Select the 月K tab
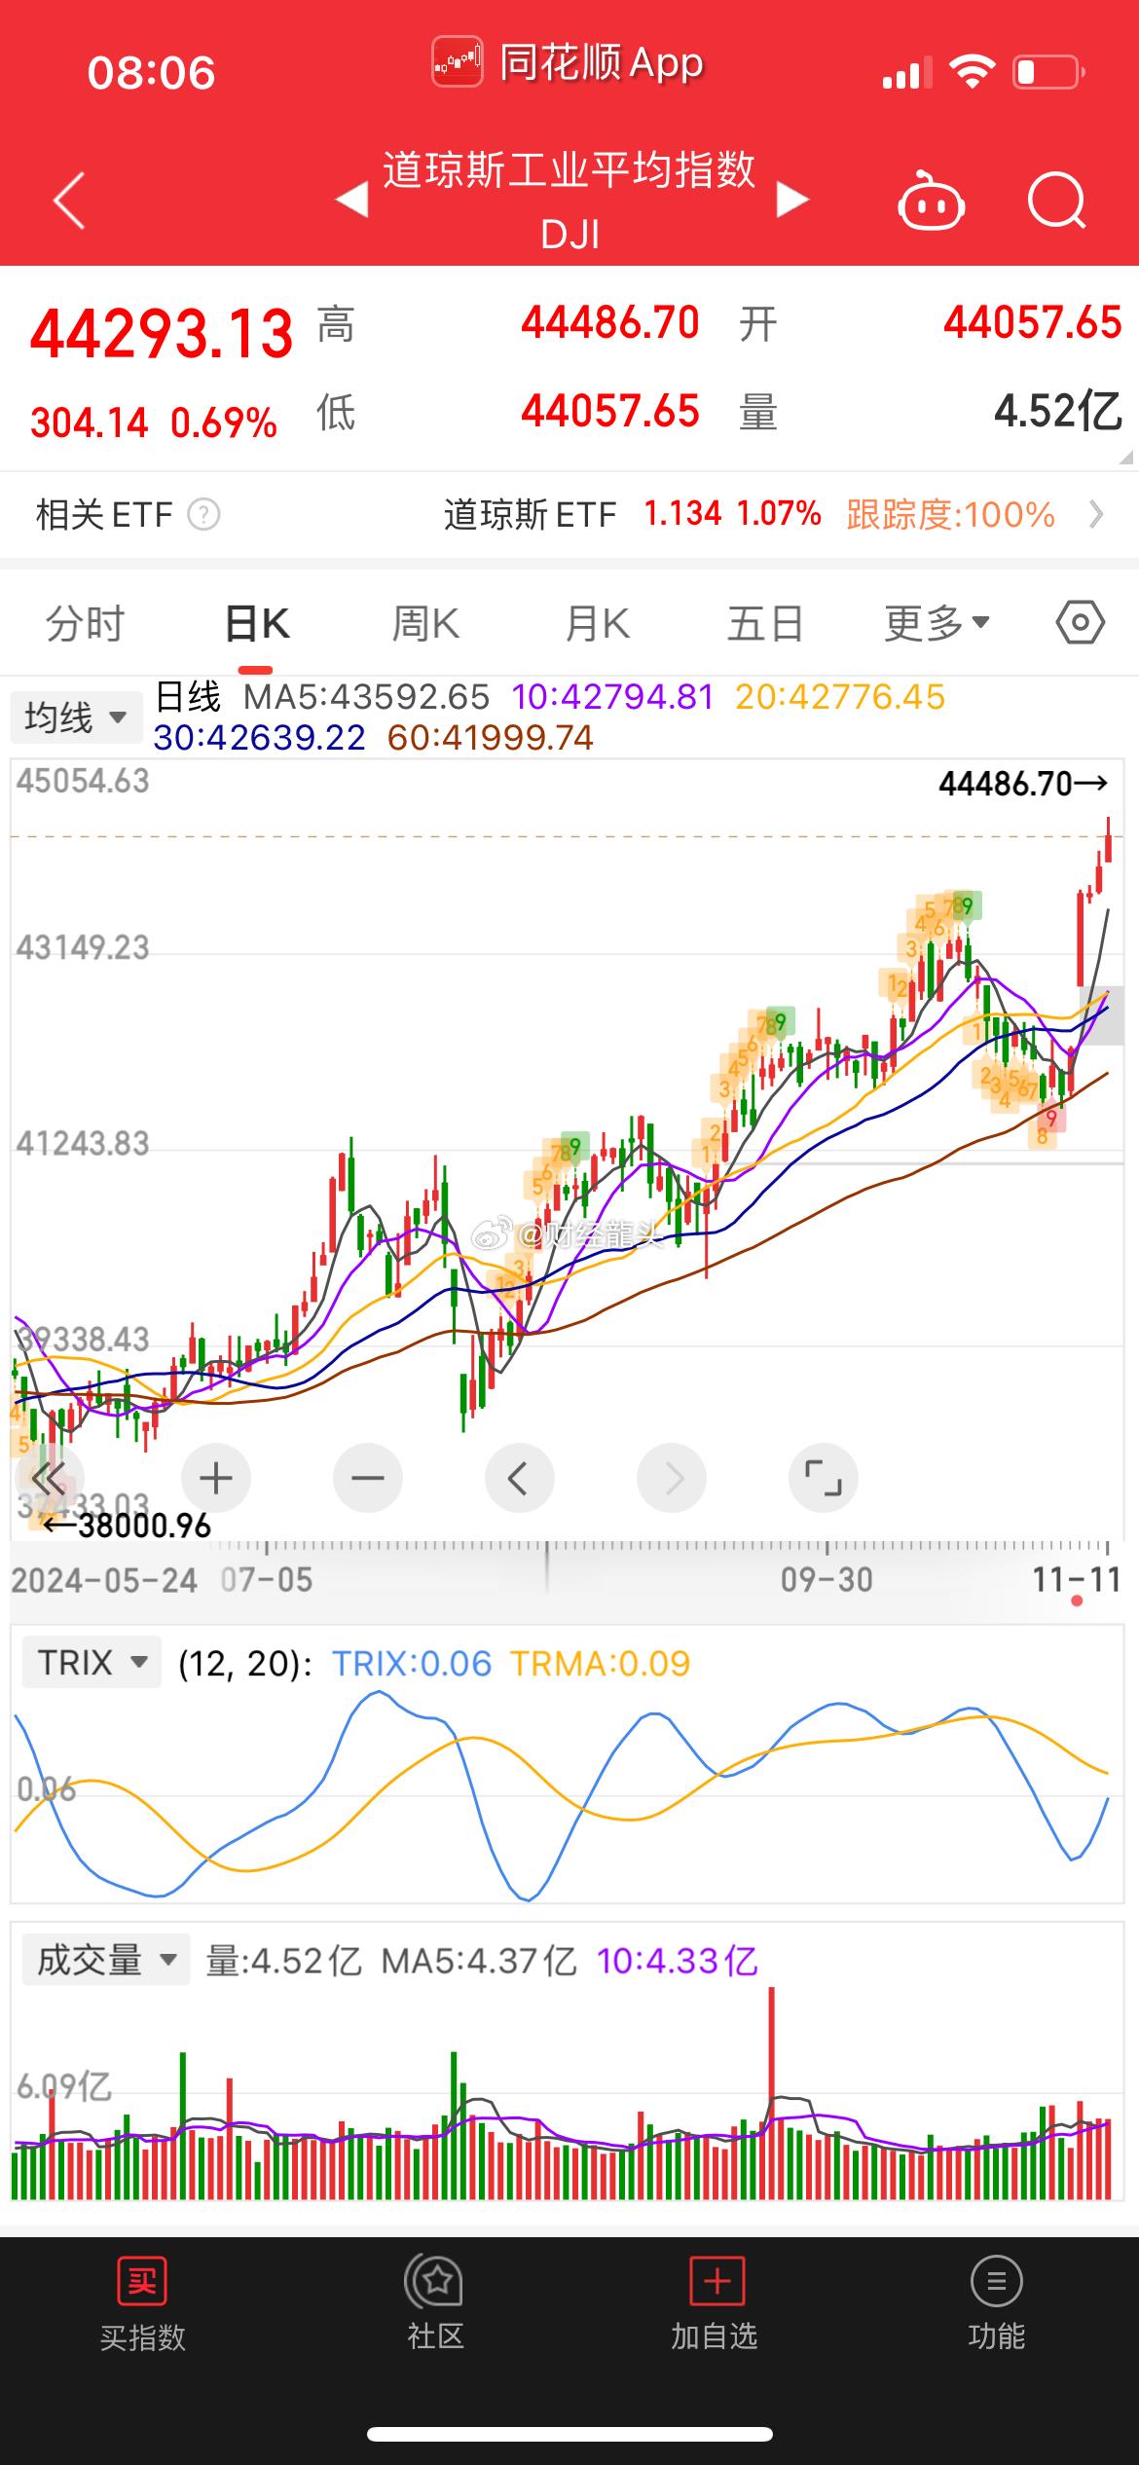This screenshot has height=2465, width=1139. click(x=598, y=623)
